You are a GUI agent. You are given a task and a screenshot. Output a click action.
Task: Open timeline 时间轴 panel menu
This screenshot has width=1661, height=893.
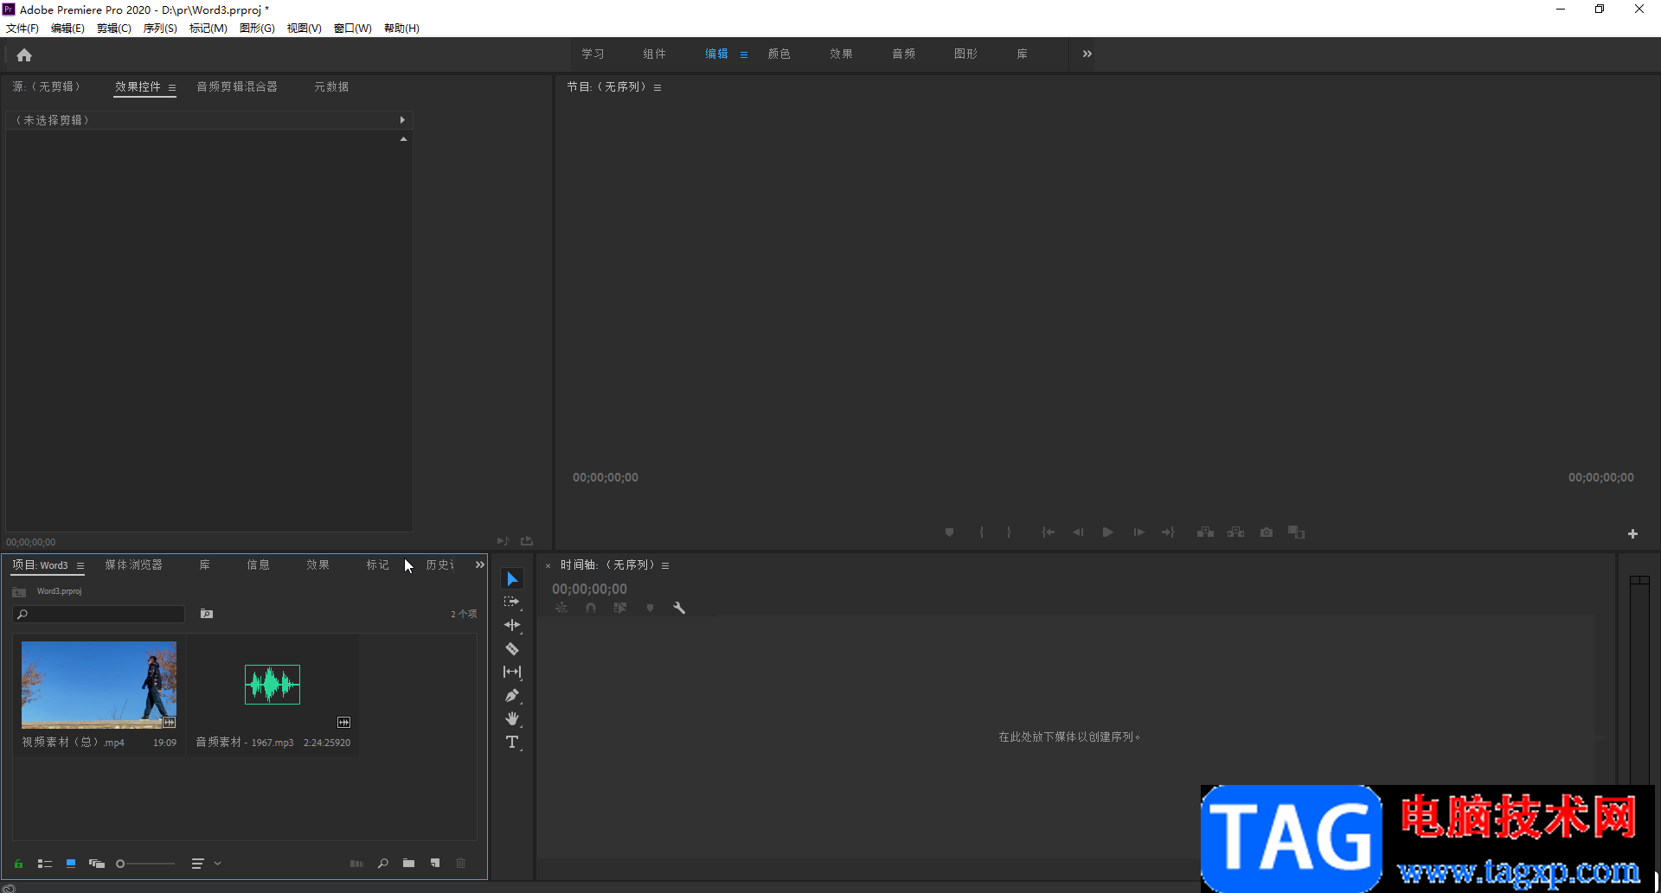[x=665, y=565]
